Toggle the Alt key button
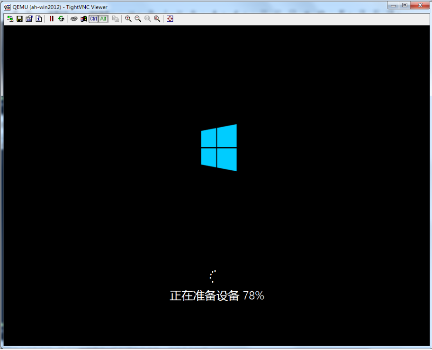The height and width of the screenshot is (350, 432). point(103,19)
